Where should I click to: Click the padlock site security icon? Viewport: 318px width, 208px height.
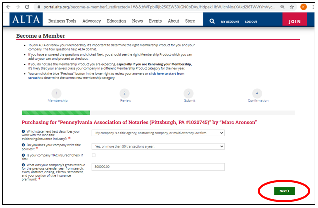pos(39,7)
